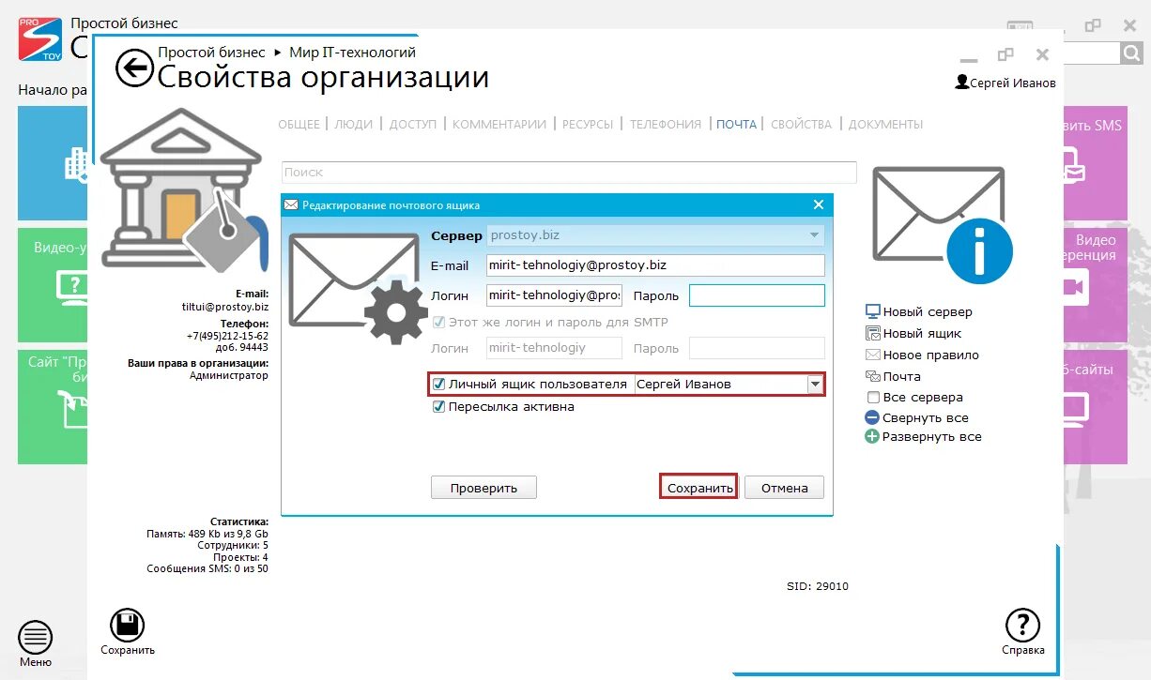Toggle Личный ящик пользователя checkbox
Screen dimensions: 1151x680
pos(438,384)
